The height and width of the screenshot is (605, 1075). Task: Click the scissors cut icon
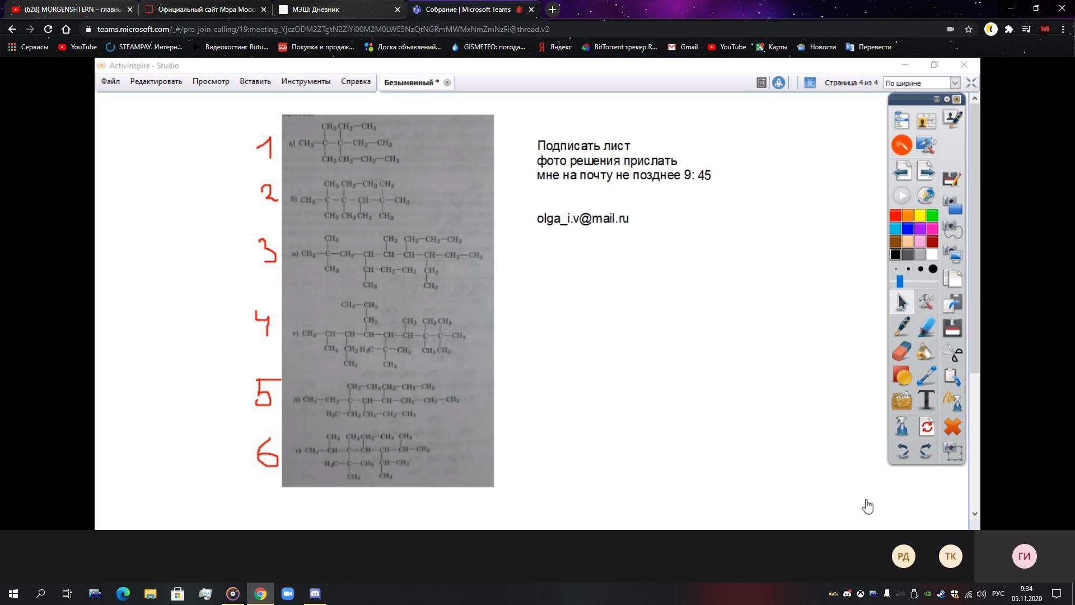pos(952,353)
